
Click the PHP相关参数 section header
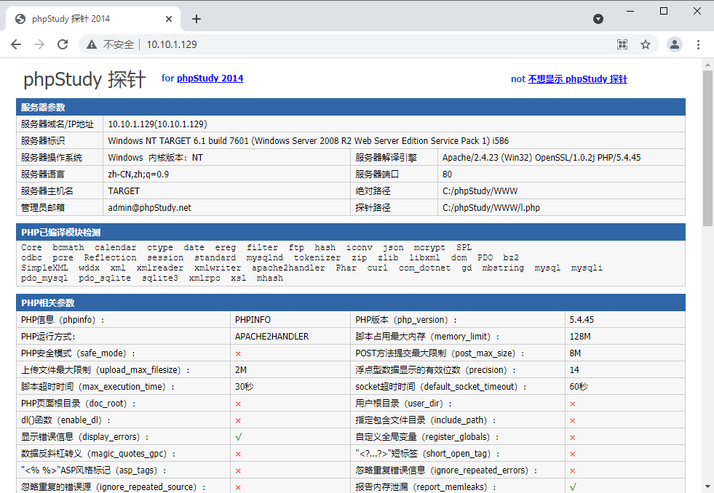point(351,303)
